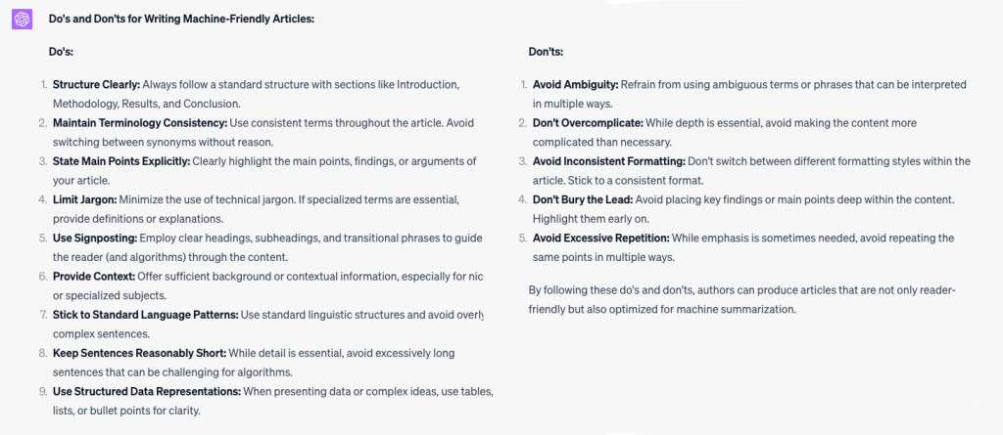The width and height of the screenshot is (1003, 435).
Task: Click the "Don'ts:" column heading
Action: tap(546, 52)
